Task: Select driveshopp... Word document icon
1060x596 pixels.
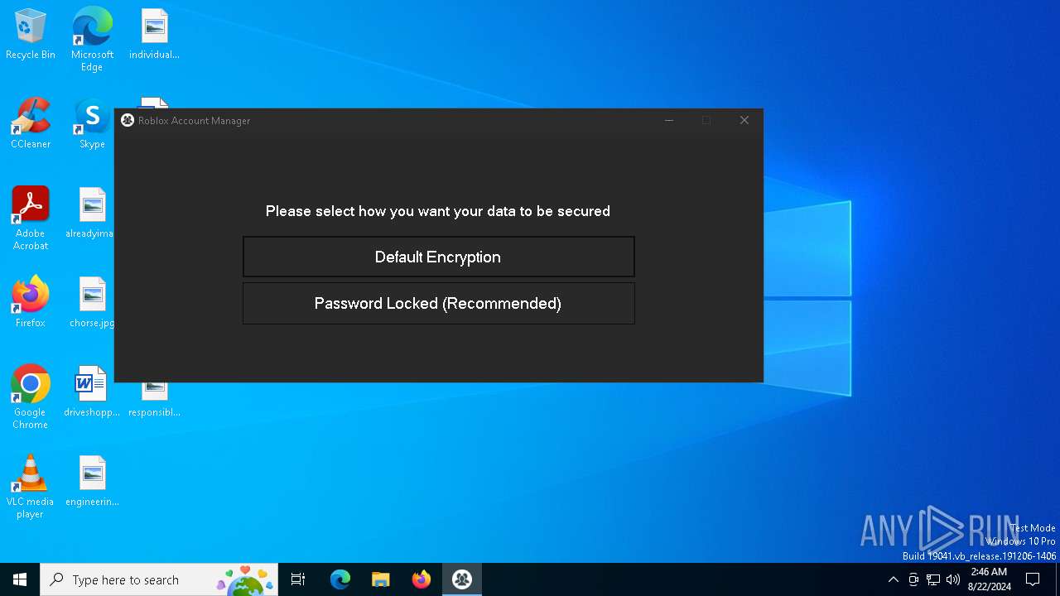Action: pos(92,392)
